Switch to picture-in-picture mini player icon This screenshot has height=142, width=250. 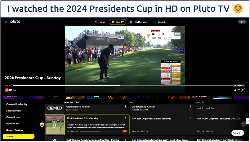(x=239, y=90)
